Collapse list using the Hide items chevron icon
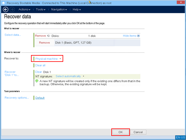 (138, 36)
